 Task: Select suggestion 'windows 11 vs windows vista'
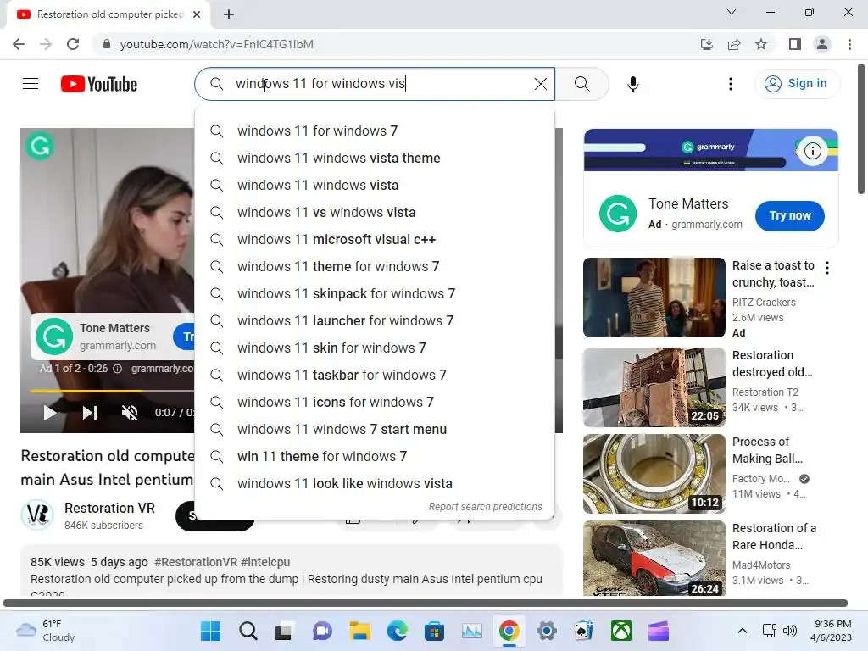[375, 212]
